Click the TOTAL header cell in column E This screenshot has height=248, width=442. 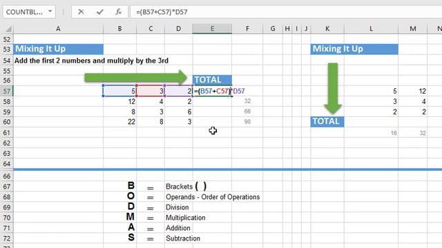[212, 80]
